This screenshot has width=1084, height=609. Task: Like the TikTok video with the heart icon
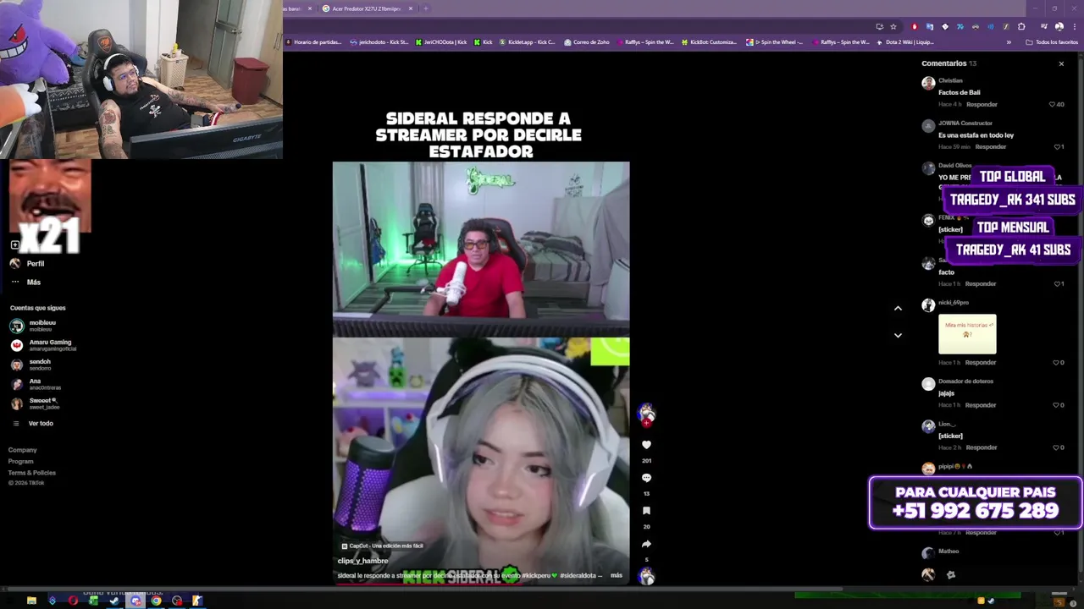click(646, 445)
